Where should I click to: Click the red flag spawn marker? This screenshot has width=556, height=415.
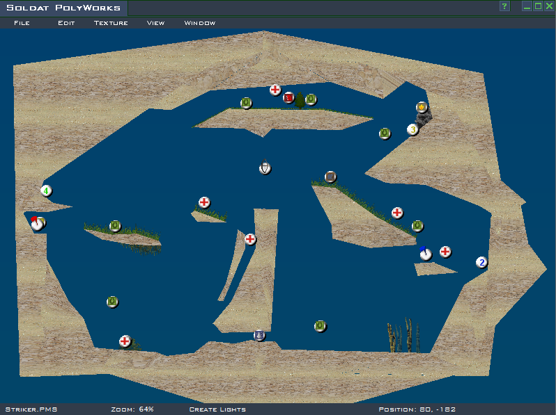point(37,223)
